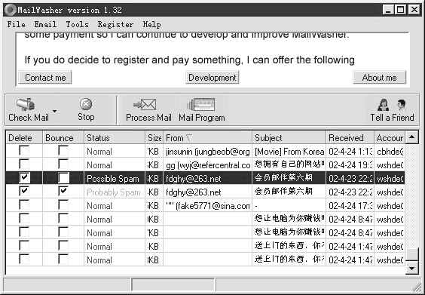Check Delete for the fake5771@sina email
The width and height of the screenshot is (425, 295).
(24, 205)
